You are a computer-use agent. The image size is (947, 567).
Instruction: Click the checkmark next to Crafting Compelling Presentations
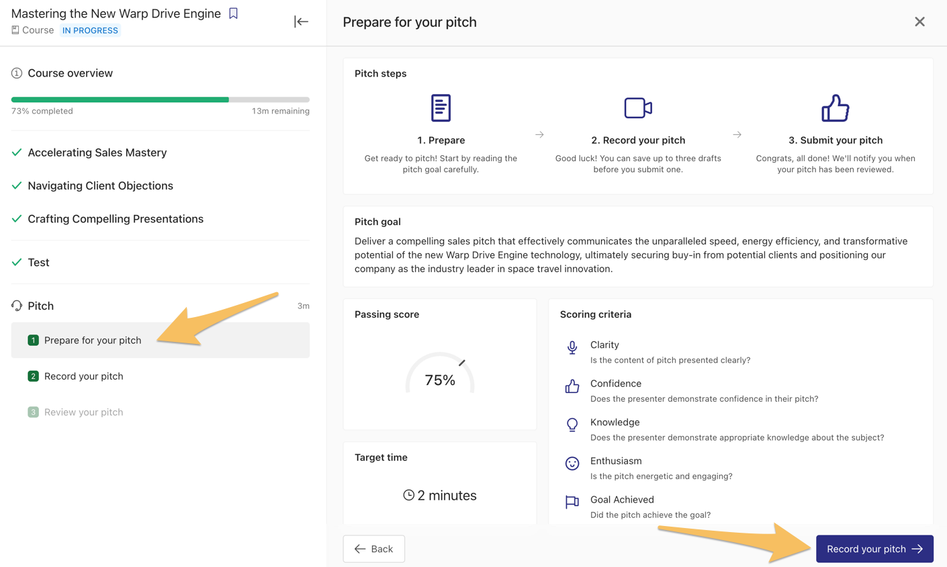tap(17, 219)
